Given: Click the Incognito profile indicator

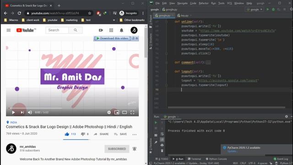Looking at the screenshot, I should pos(128,13).
